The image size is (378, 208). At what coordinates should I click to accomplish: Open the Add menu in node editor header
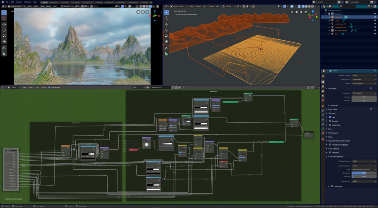tap(37, 87)
